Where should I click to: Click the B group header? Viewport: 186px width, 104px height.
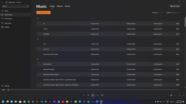pos(38,59)
